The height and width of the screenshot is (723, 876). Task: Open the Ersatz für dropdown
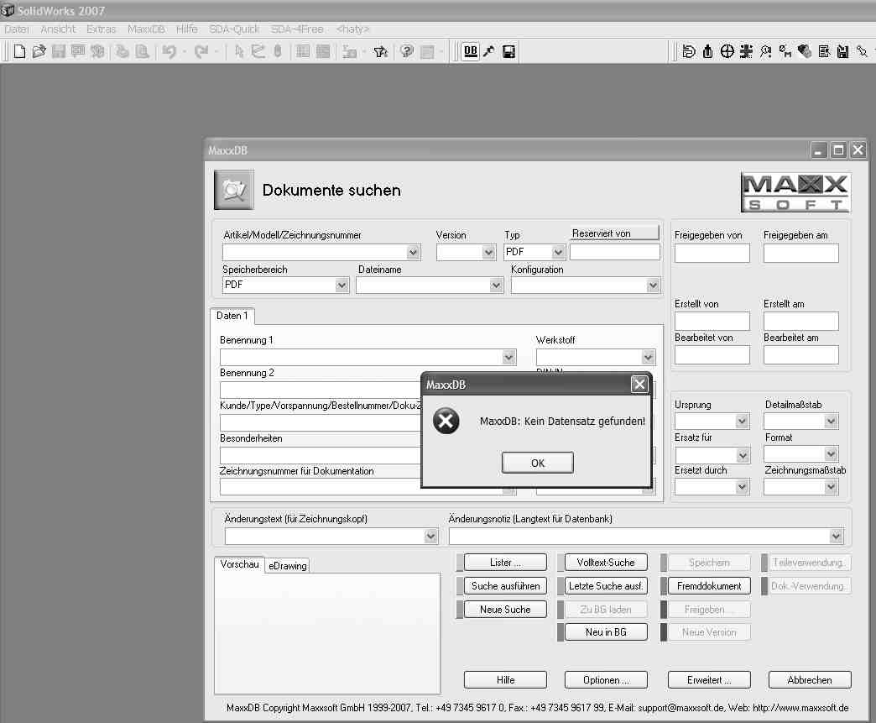742,454
